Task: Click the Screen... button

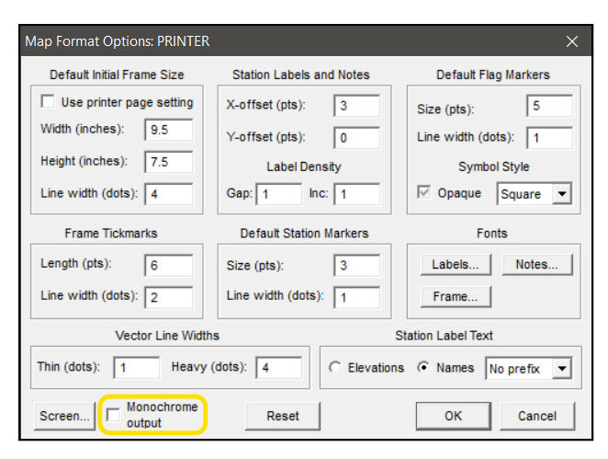Action: pyautogui.click(x=64, y=416)
